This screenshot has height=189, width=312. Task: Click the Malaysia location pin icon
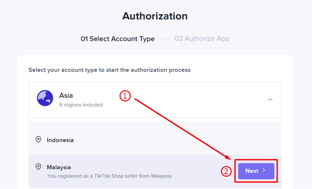click(39, 167)
